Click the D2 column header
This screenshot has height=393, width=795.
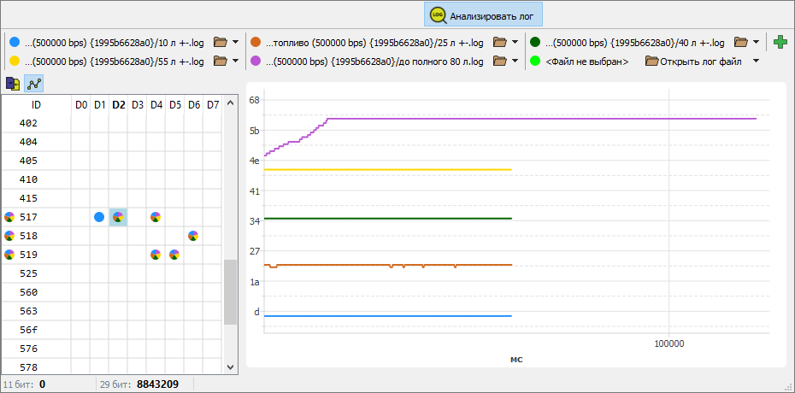(118, 105)
